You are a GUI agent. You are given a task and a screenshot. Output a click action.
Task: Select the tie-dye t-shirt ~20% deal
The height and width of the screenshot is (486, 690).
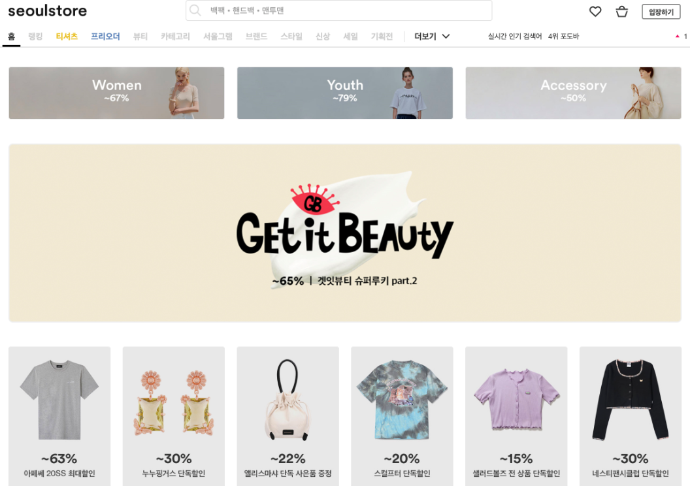coord(402,416)
